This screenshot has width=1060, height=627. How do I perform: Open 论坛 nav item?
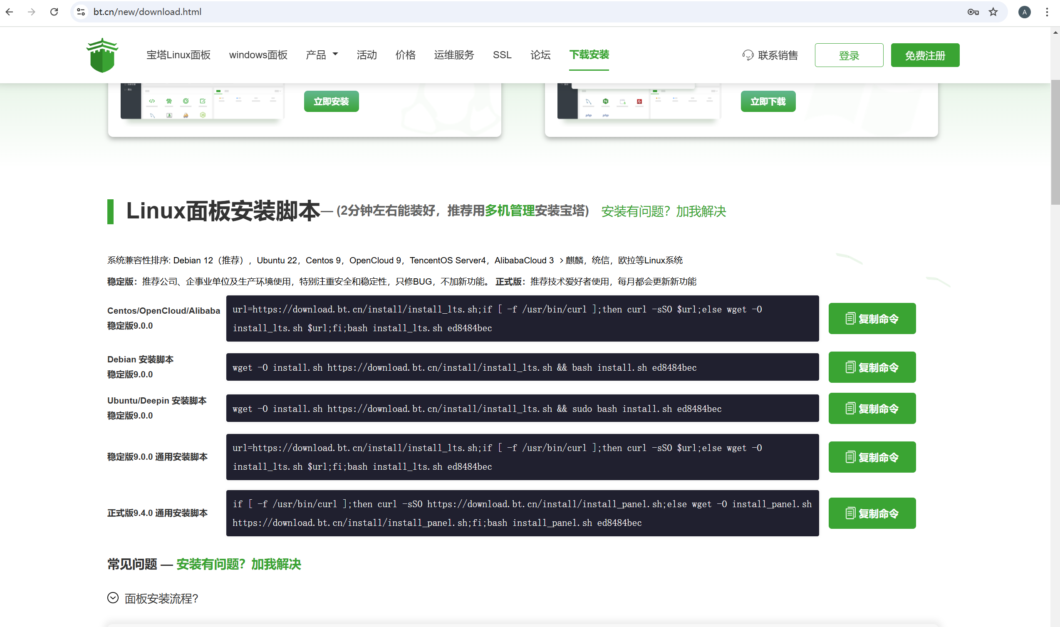pyautogui.click(x=540, y=55)
